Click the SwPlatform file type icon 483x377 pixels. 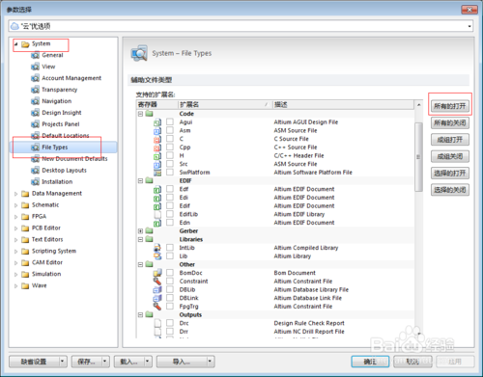157,173
